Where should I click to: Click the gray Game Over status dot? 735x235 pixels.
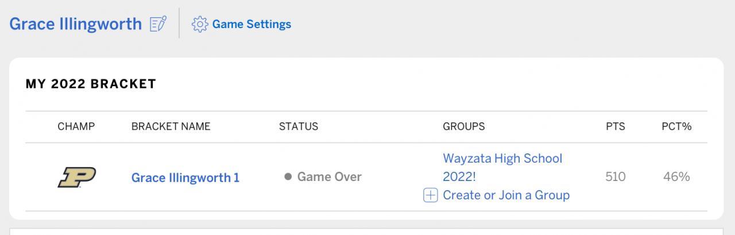click(288, 176)
